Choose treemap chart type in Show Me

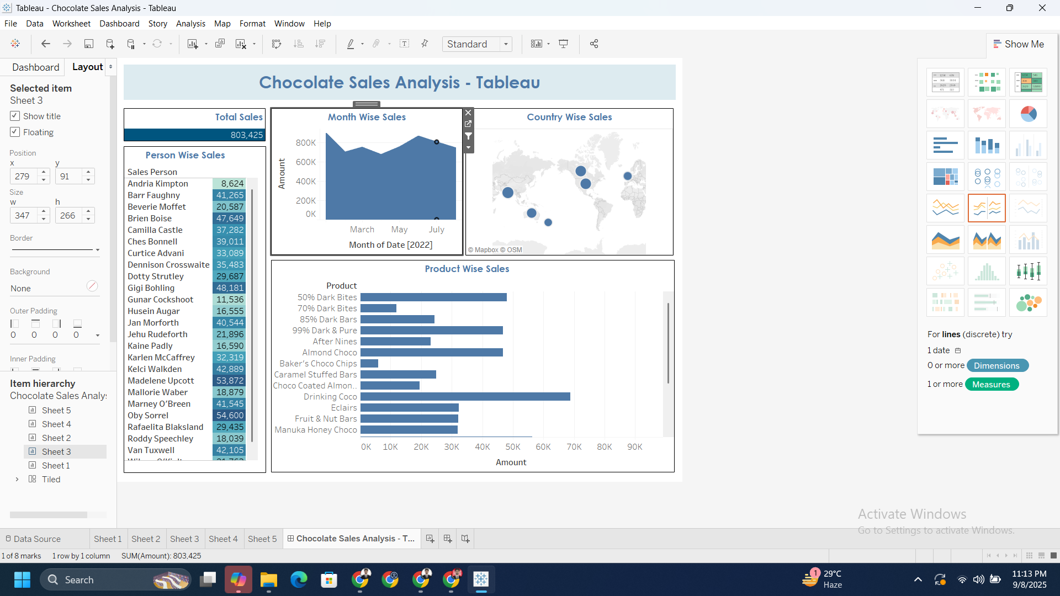click(x=945, y=177)
